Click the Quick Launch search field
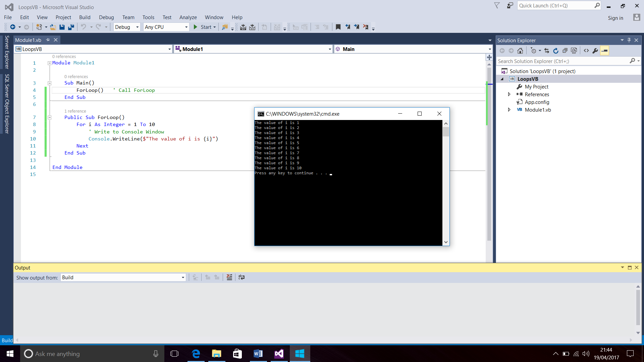Screen dimensions: 644x362 click(x=556, y=6)
